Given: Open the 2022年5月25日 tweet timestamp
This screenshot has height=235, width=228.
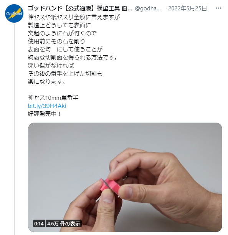Looking at the screenshot, I should (x=187, y=8).
